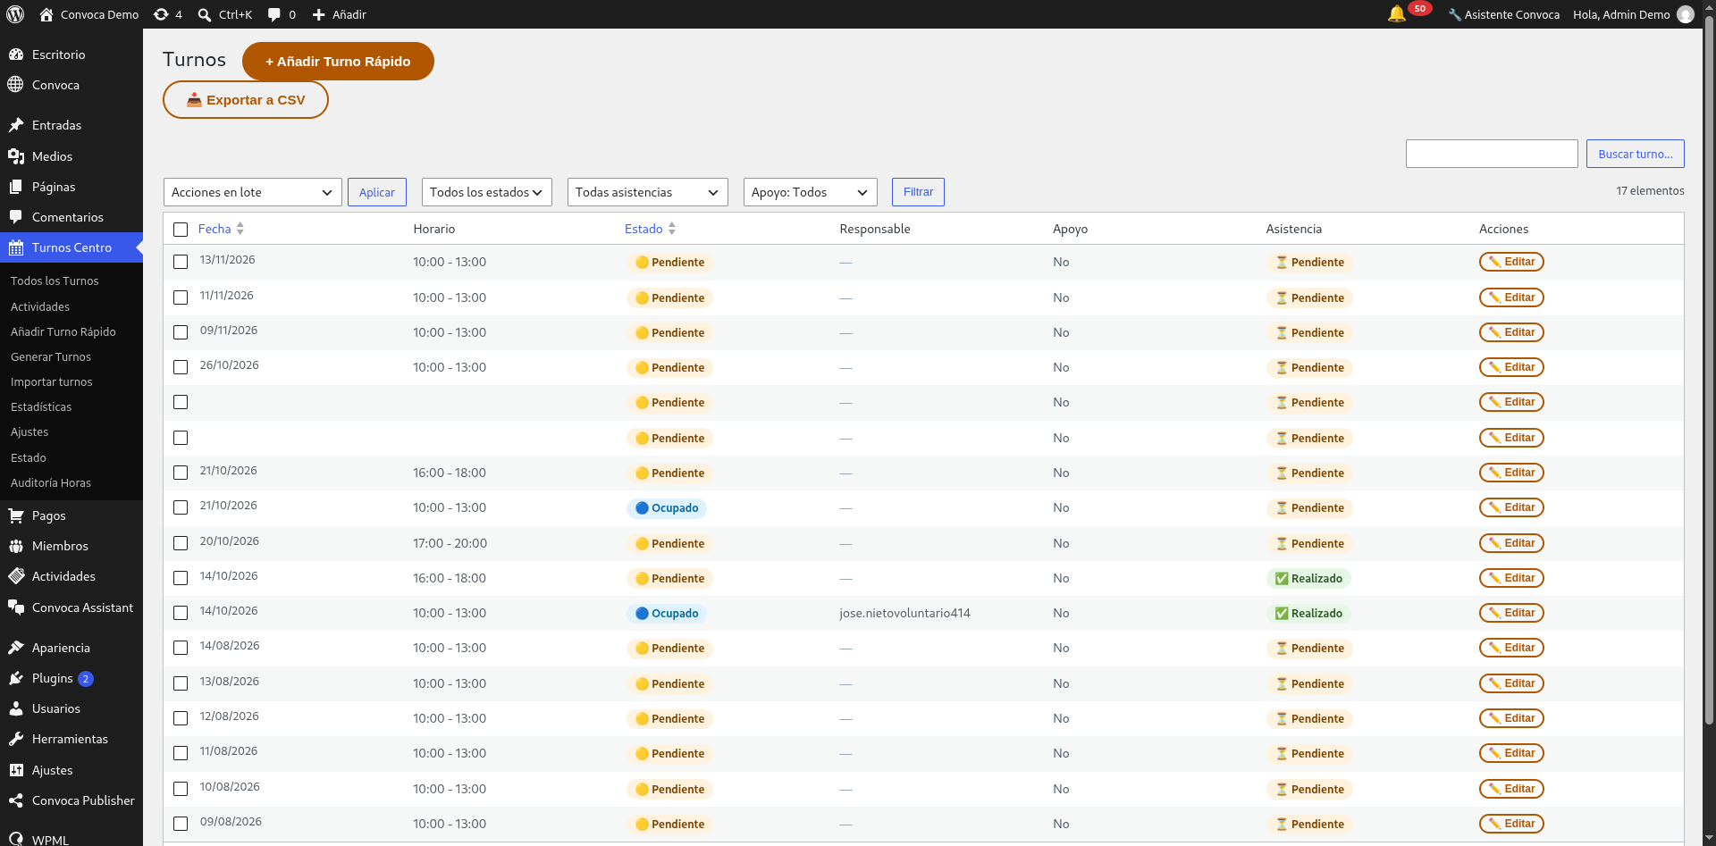The width and height of the screenshot is (1716, 846).
Task: Tick checkbox for 14/08/2026 row
Action: (x=181, y=648)
